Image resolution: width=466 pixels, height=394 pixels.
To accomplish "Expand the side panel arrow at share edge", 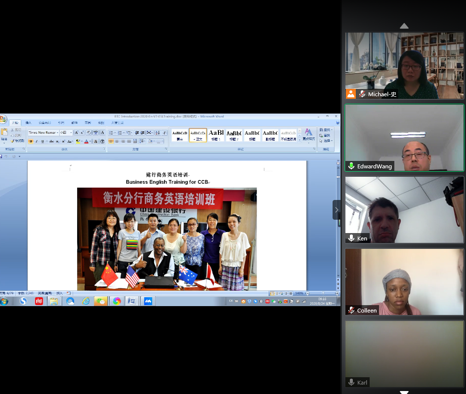I will pyautogui.click(x=337, y=210).
